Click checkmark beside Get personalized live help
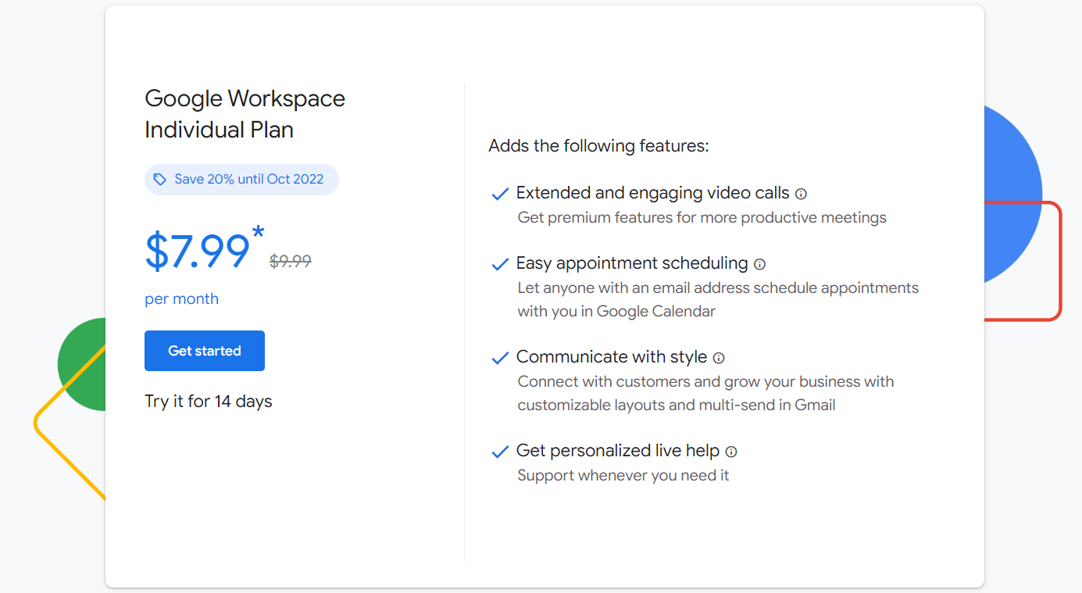1082x593 pixels. coord(500,452)
